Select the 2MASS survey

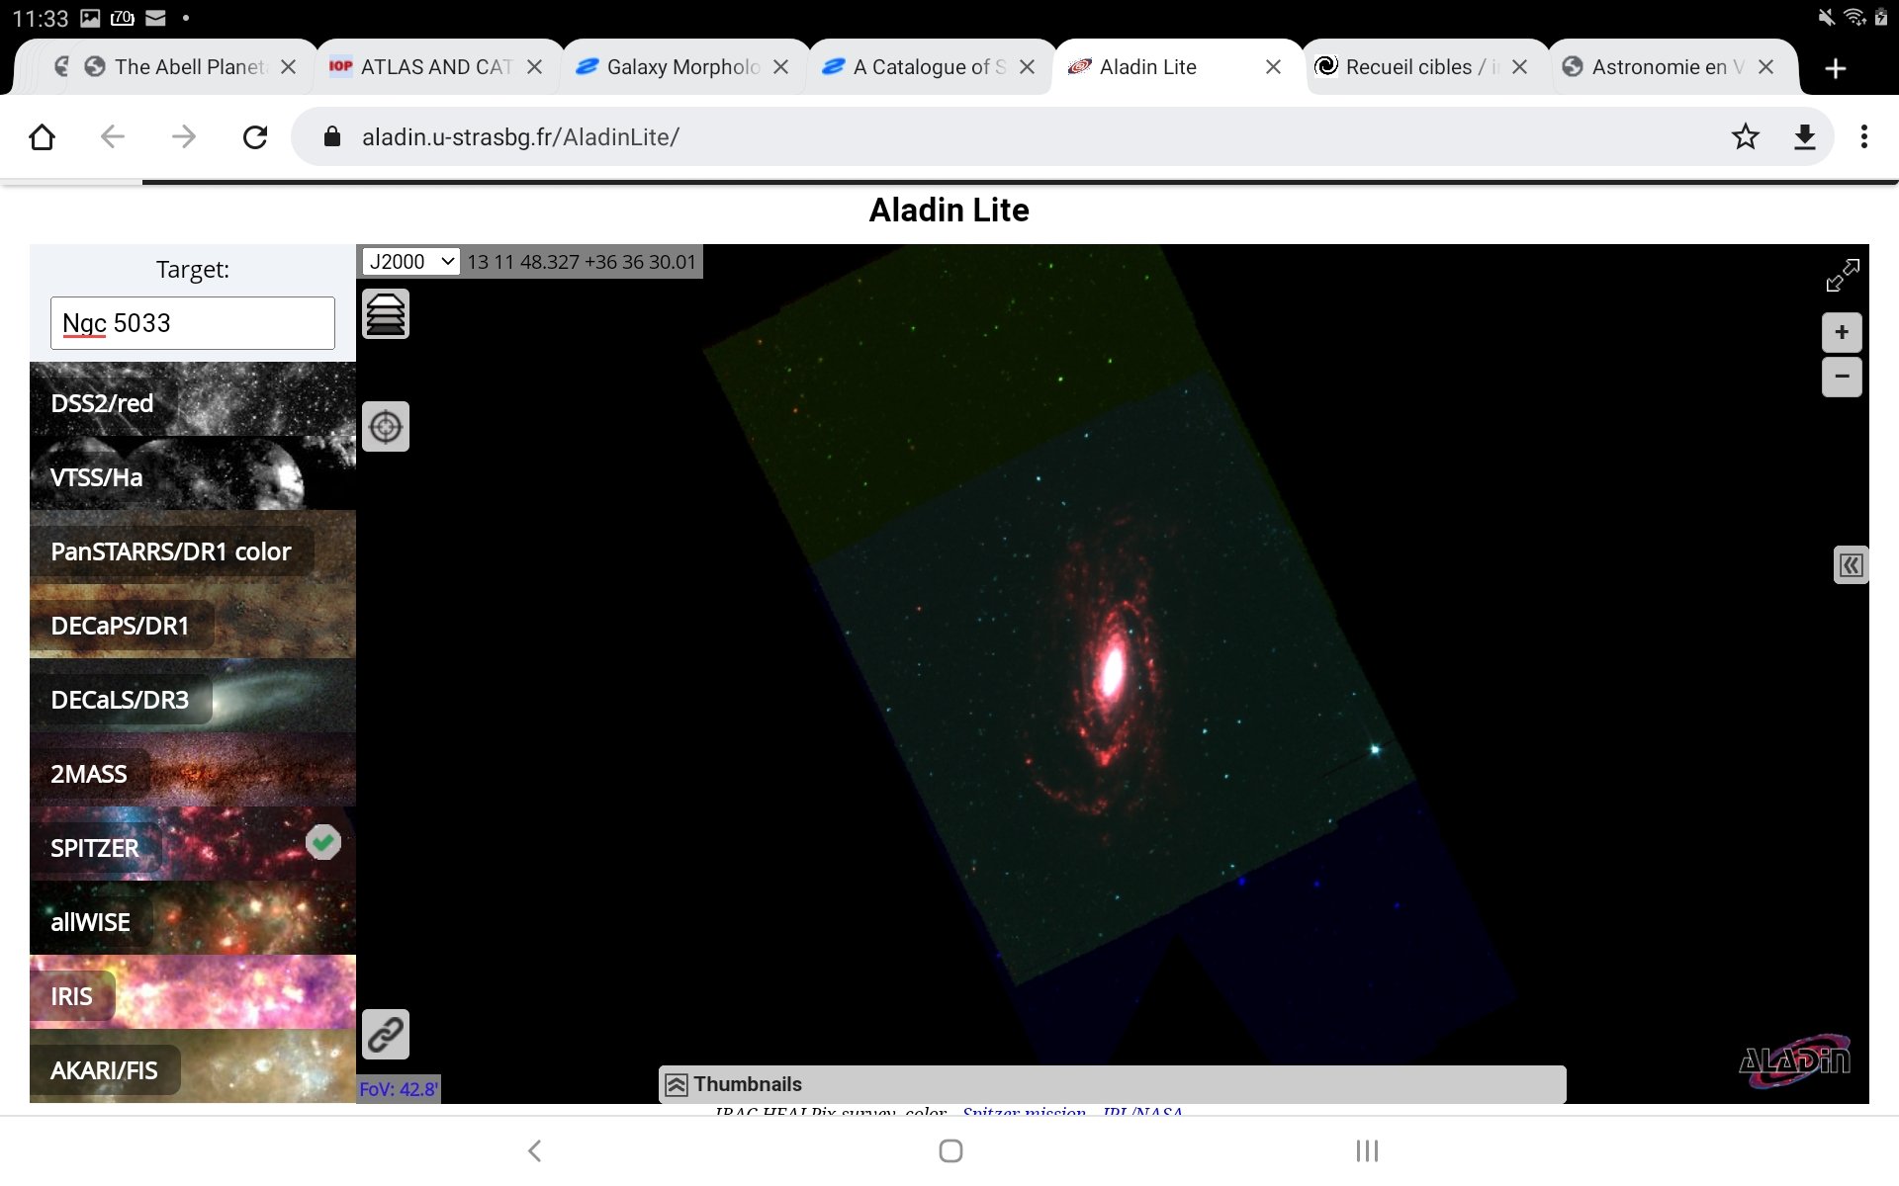[193, 770]
